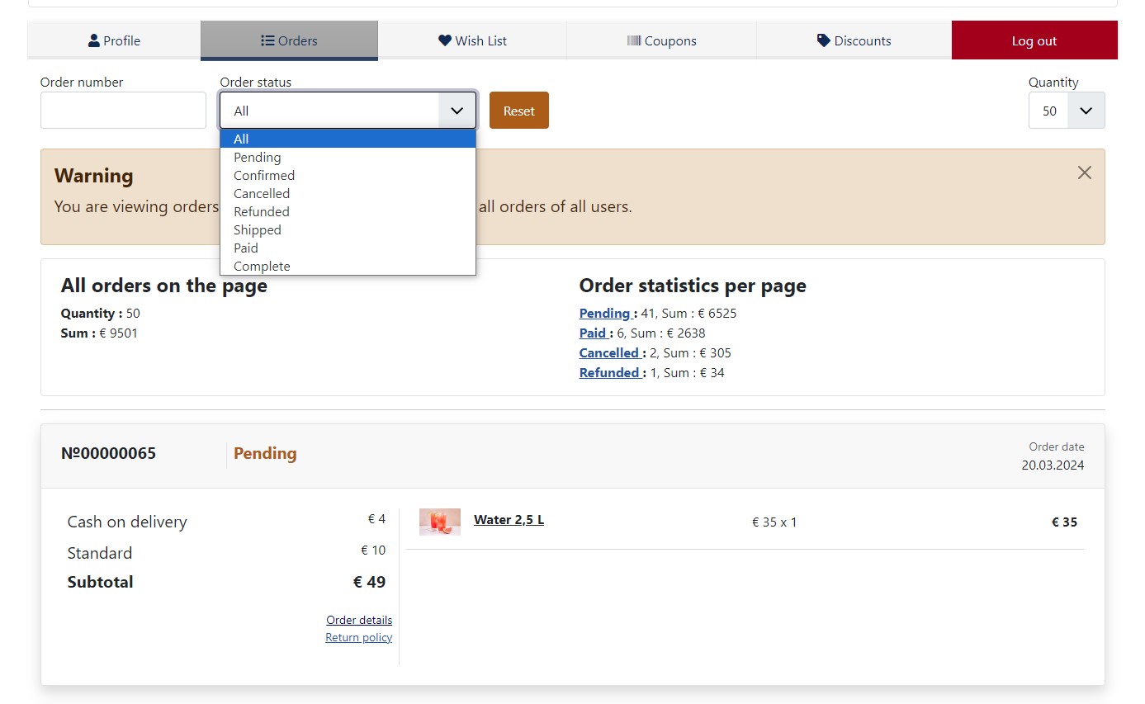Image resolution: width=1145 pixels, height=704 pixels.
Task: Open the Return policy link
Action: tap(359, 637)
